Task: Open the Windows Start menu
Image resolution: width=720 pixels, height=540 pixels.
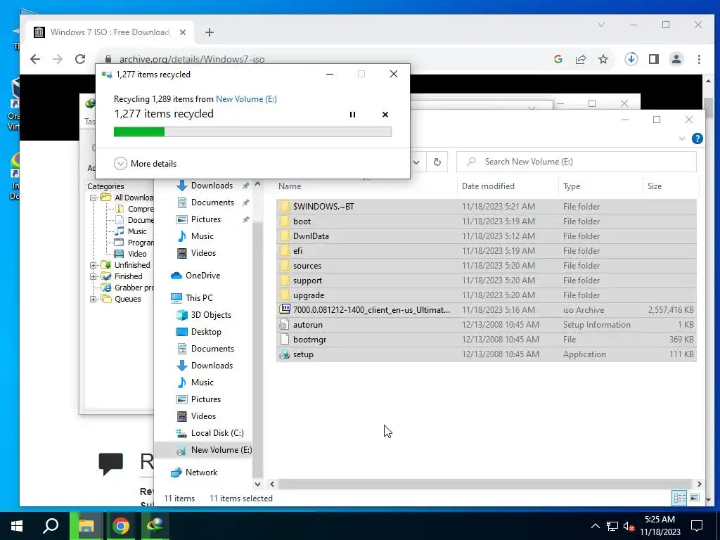Action: coord(17,526)
